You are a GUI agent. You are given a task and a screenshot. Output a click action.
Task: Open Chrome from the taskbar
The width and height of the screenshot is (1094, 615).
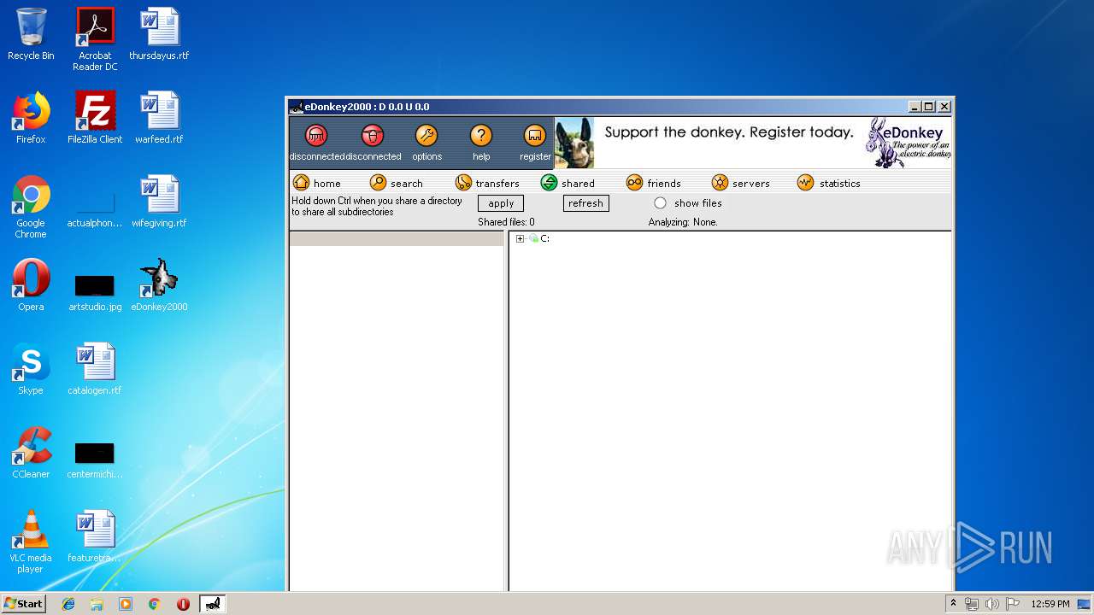pyautogui.click(x=154, y=604)
